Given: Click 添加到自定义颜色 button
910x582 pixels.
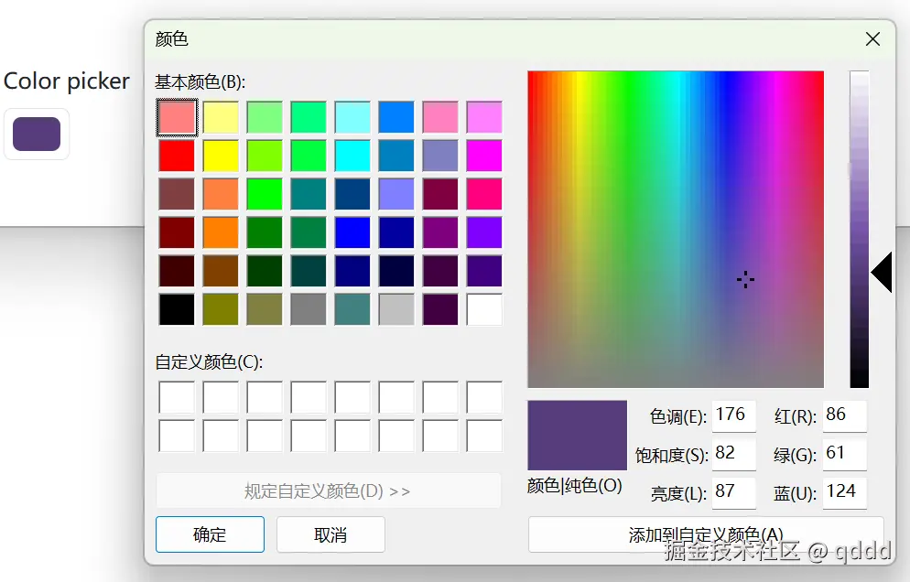Looking at the screenshot, I should coord(706,534).
